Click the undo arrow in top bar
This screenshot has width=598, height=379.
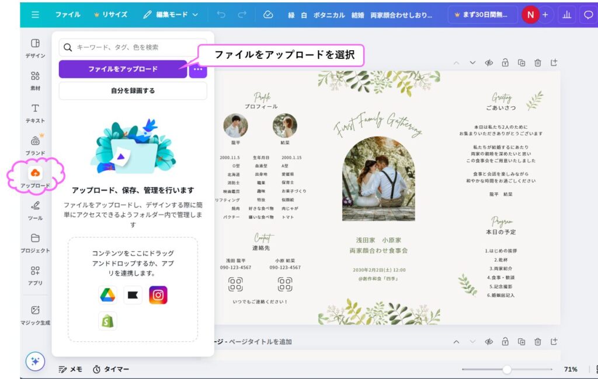point(221,15)
